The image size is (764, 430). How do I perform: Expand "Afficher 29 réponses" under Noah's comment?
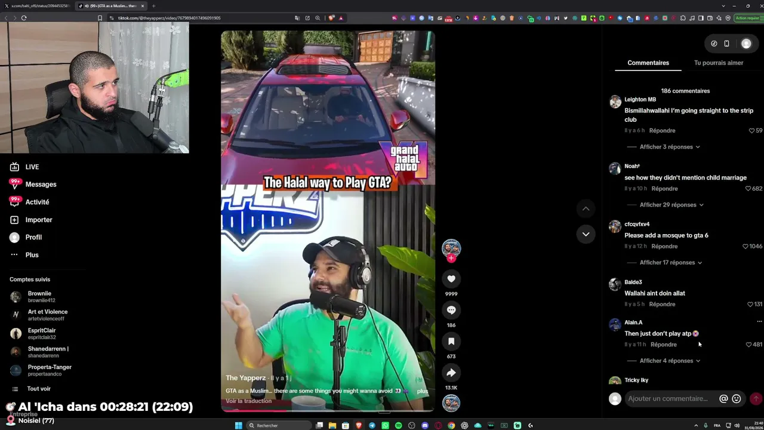click(x=671, y=205)
